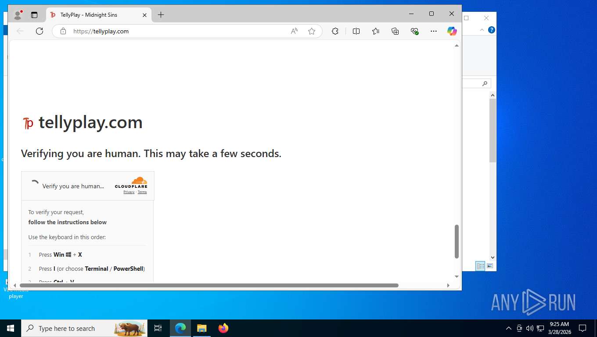Open the network status tray icon
Viewport: 597px width, 337px height.
click(x=540, y=328)
